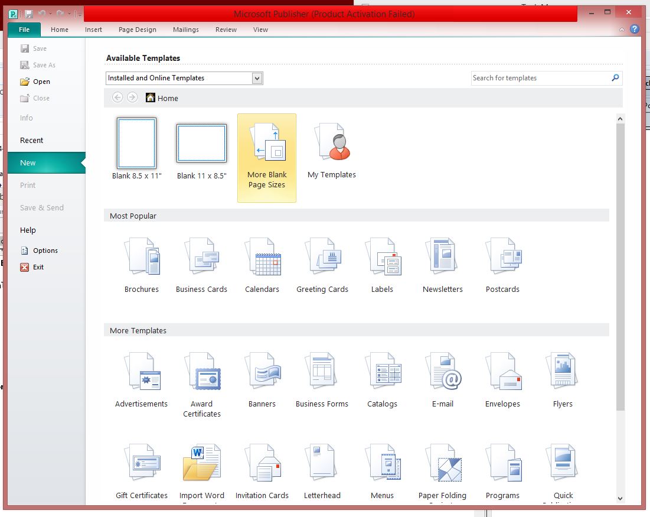Switch to the Home ribbon tab

click(60, 30)
